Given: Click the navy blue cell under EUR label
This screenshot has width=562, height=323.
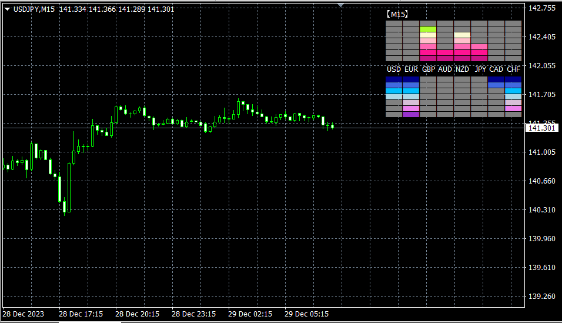Looking at the screenshot, I should pyautogui.click(x=411, y=79).
